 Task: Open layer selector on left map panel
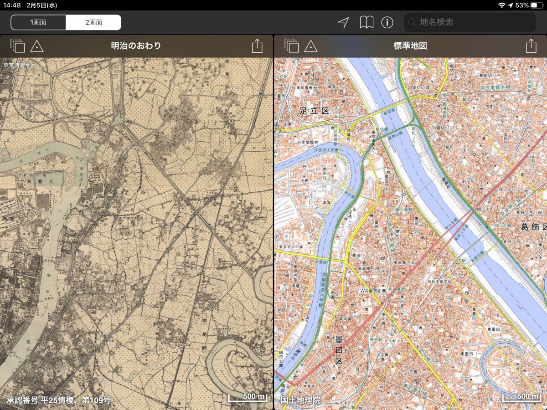[17, 46]
